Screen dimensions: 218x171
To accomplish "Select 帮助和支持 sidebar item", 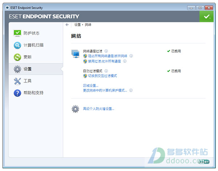I will click(x=33, y=93).
